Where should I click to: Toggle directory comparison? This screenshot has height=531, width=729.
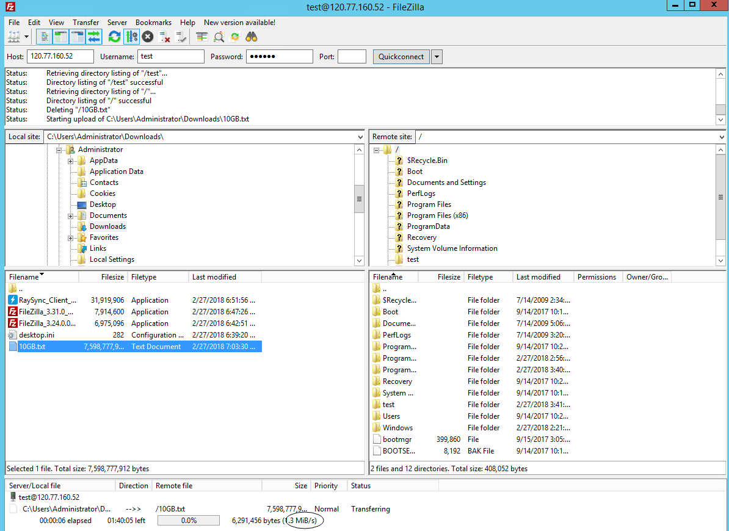[219, 37]
